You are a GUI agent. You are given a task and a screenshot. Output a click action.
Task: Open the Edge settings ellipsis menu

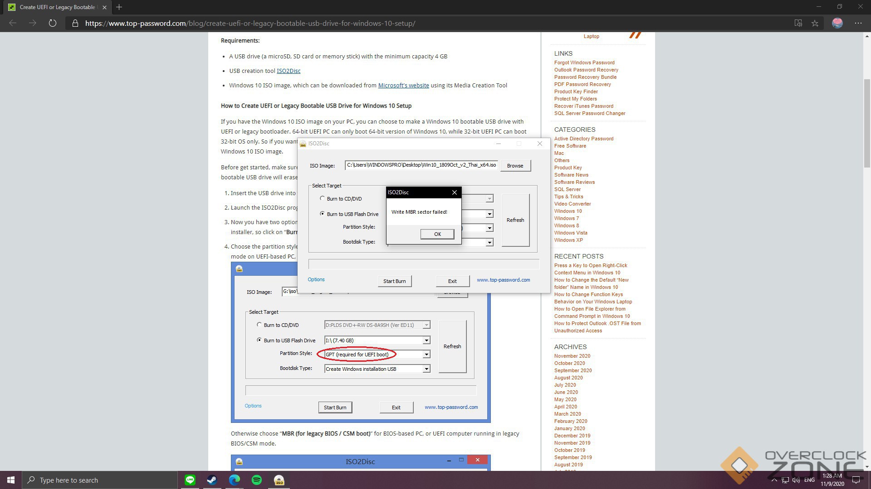pyautogui.click(x=858, y=23)
